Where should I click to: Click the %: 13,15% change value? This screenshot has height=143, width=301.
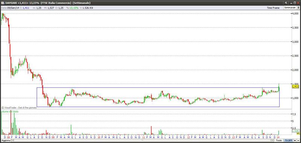point(72,8)
